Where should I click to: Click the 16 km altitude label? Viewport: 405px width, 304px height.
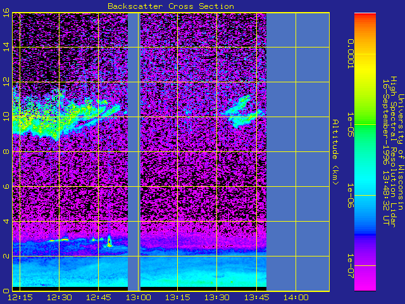(6, 12)
